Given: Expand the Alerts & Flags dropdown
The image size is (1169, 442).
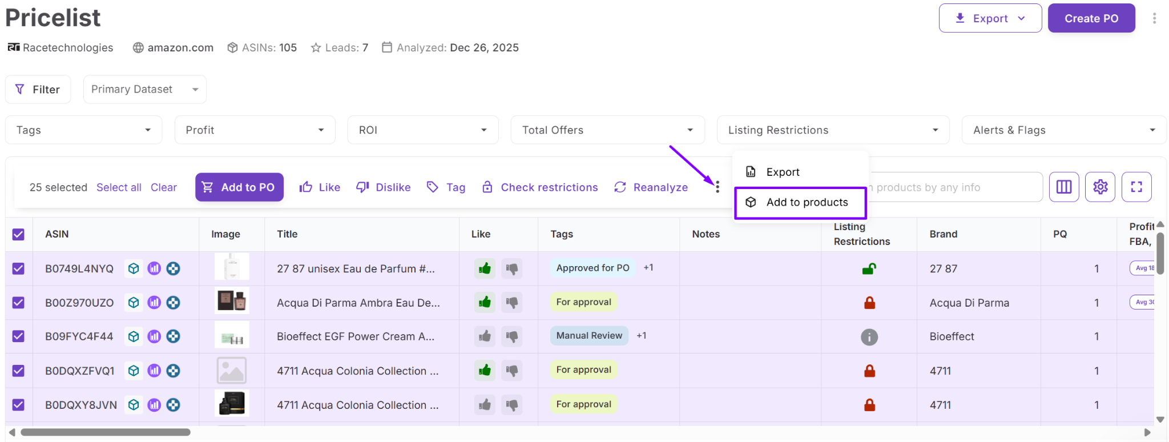Looking at the screenshot, I should coord(1064,130).
